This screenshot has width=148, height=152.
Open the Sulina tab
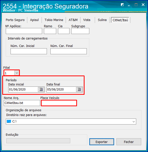point(102,20)
